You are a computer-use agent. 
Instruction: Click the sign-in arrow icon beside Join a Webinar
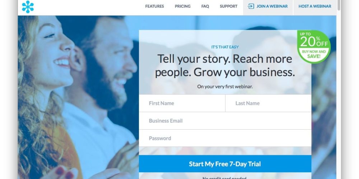(251, 6)
